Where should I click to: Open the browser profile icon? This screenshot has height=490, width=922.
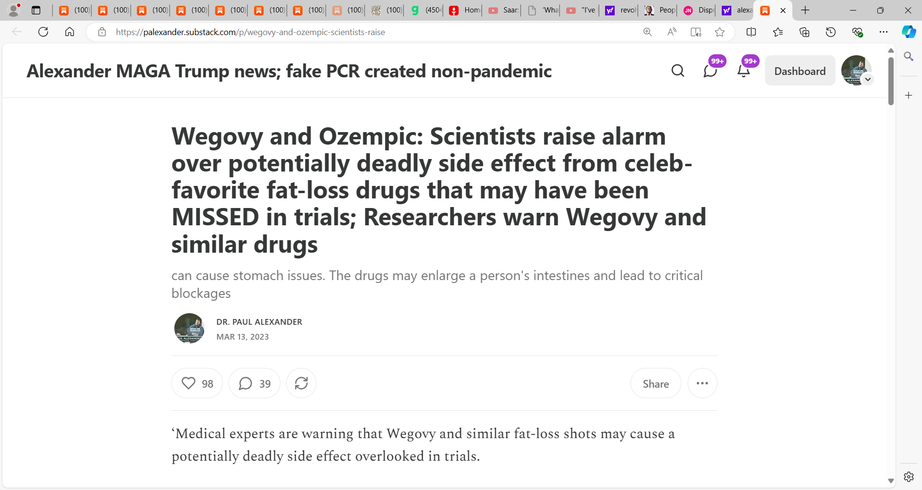click(14, 10)
